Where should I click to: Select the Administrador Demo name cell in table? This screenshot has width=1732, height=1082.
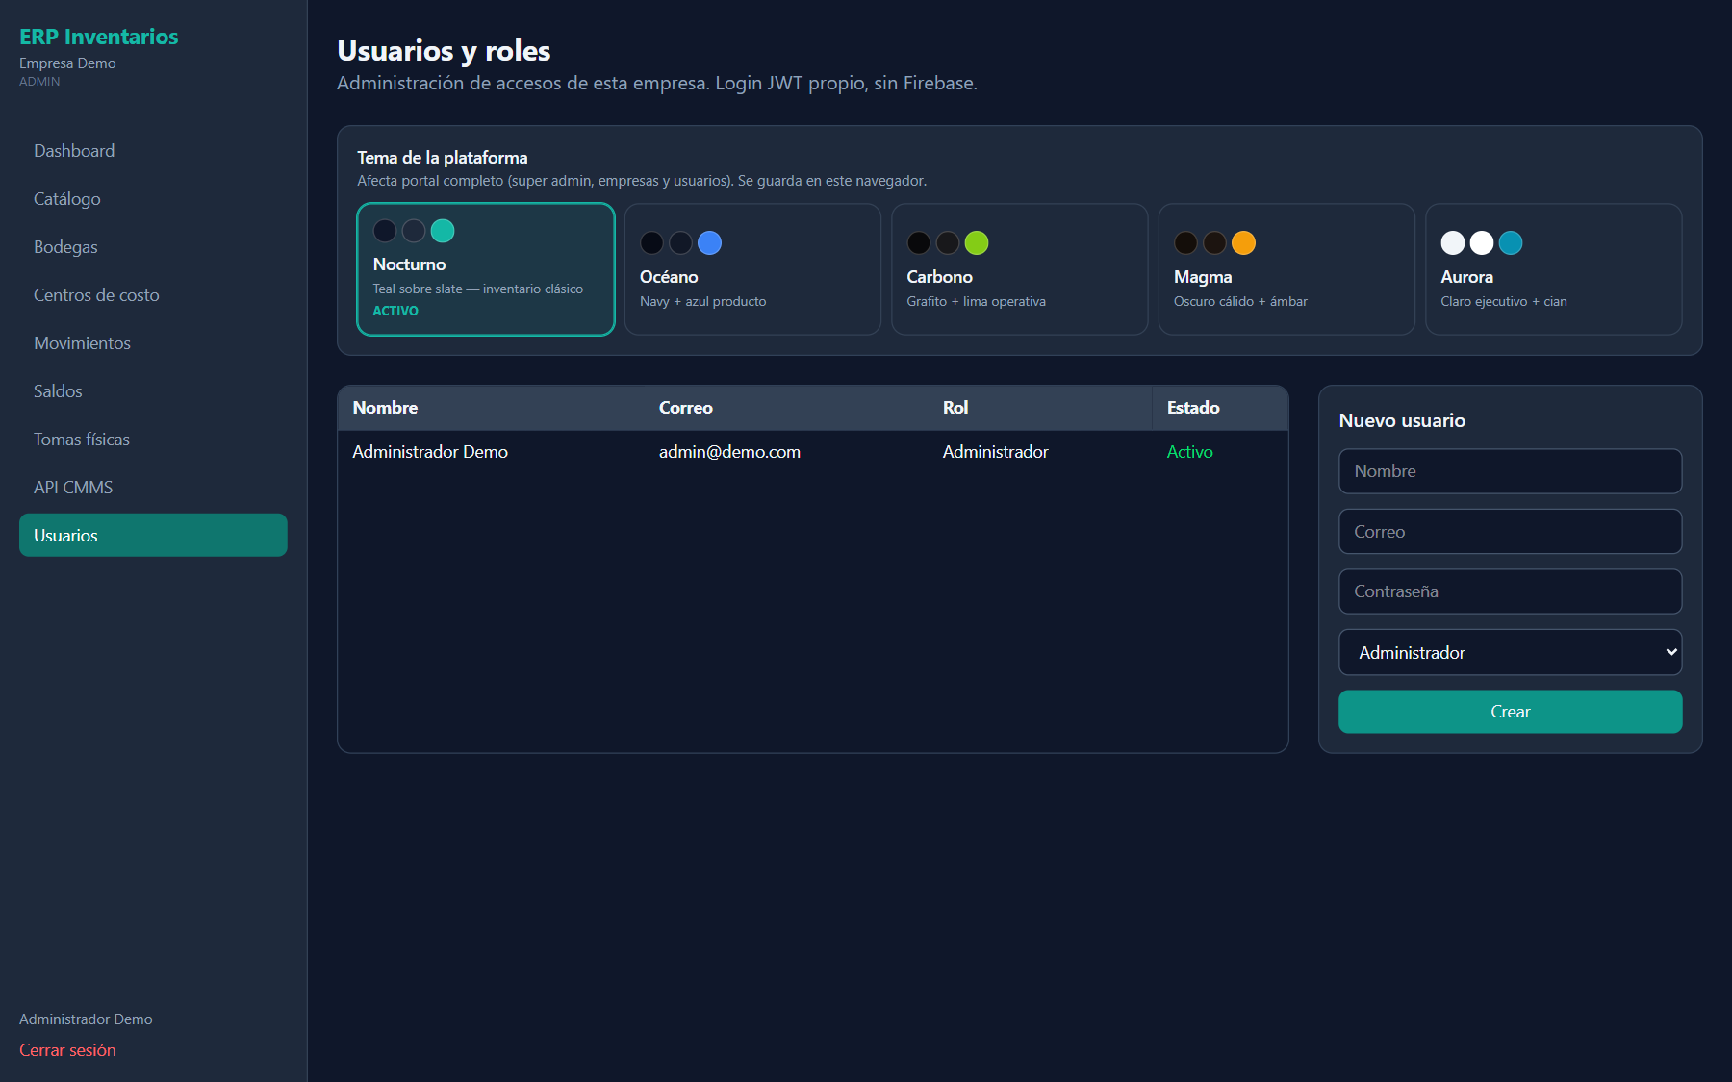430,452
